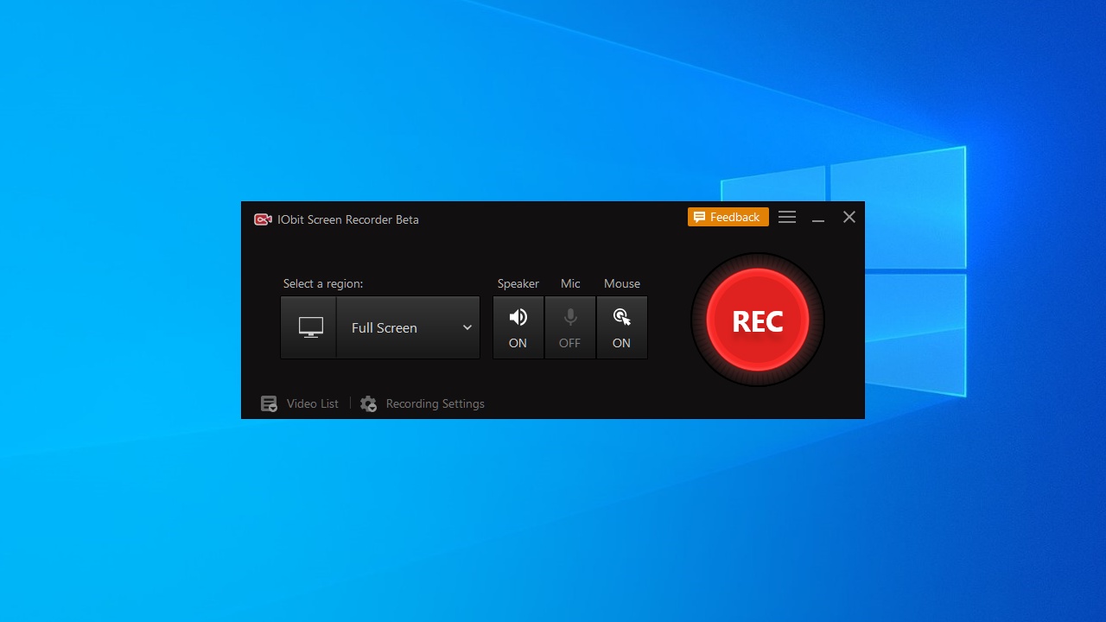Click the IObit Screen Recorder Beta title
Image resolution: width=1106 pixels, height=622 pixels.
[348, 219]
